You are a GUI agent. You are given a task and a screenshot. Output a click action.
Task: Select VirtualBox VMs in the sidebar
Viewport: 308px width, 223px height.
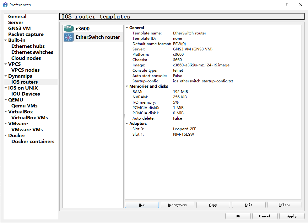click(30, 117)
